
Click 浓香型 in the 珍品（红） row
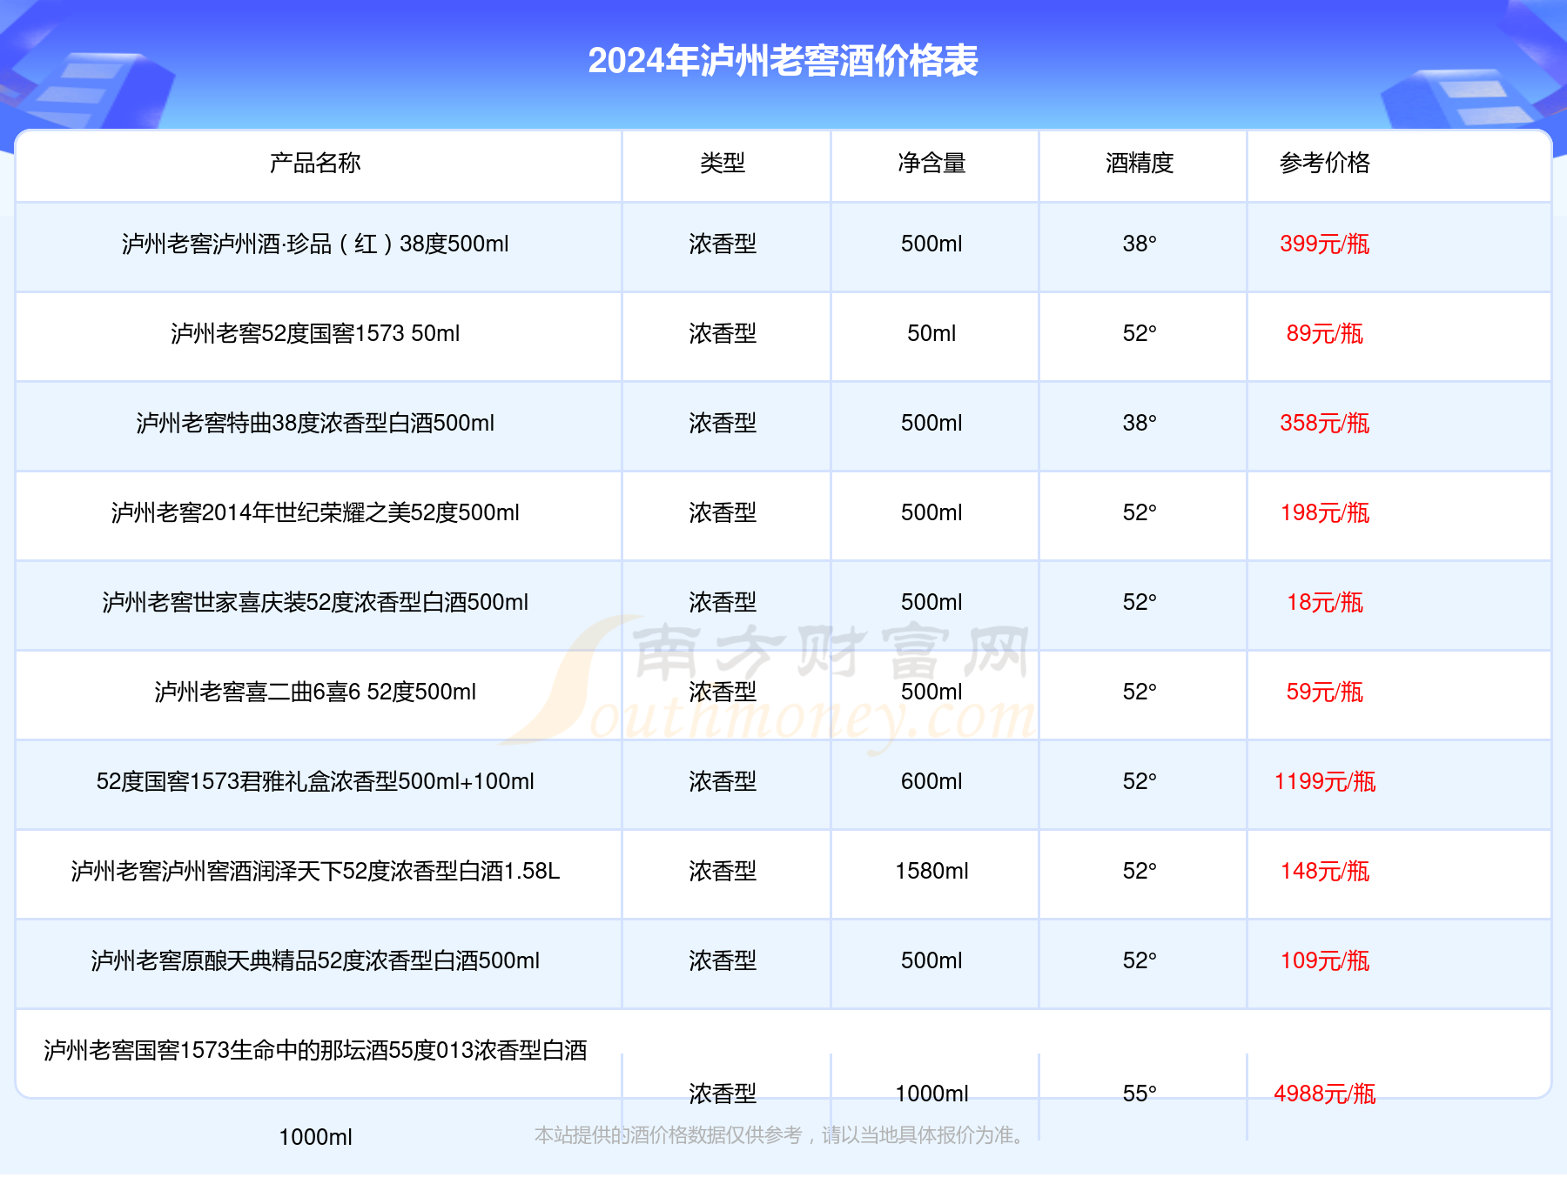723,244
